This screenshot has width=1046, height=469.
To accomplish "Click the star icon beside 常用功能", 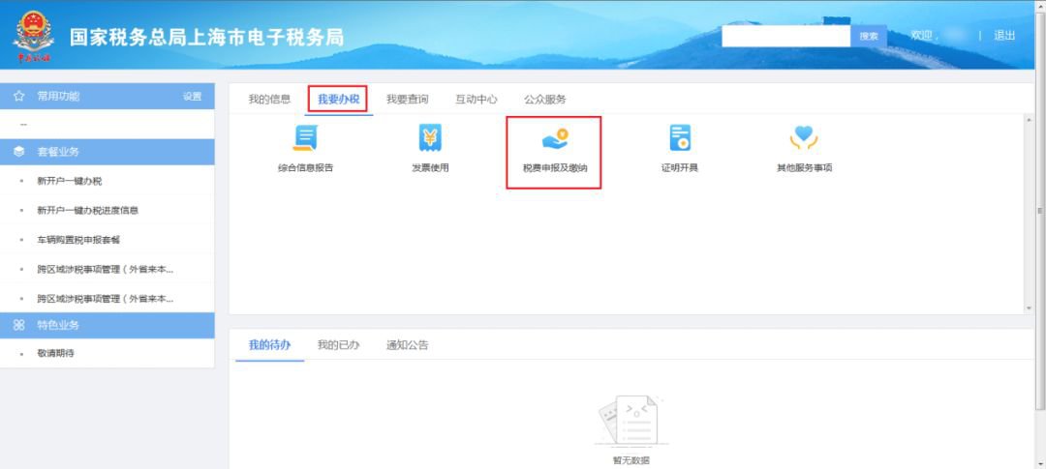I will coord(18,97).
